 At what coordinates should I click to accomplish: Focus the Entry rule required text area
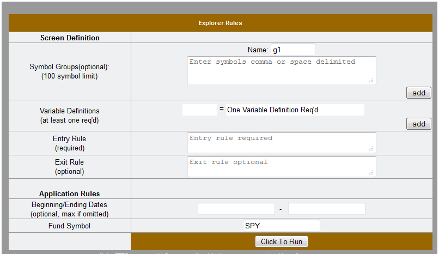pyautogui.click(x=281, y=143)
